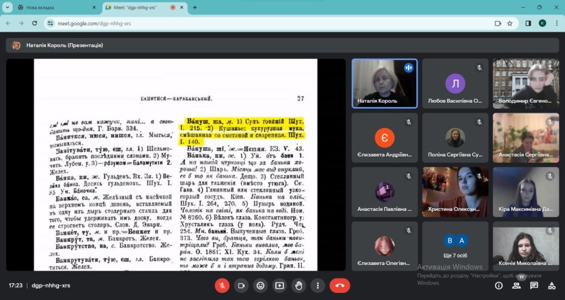Raise hand in the meeting

pyautogui.click(x=299, y=285)
